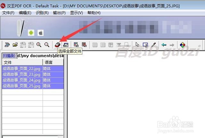The width and height of the screenshot is (205, 138).
Task: Click 简体 language cell for 页面_24.jpg
Action: pos(53,80)
